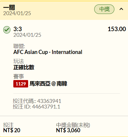
Task: Collapse the bet slip with chevron arrow
Action: (121, 9)
